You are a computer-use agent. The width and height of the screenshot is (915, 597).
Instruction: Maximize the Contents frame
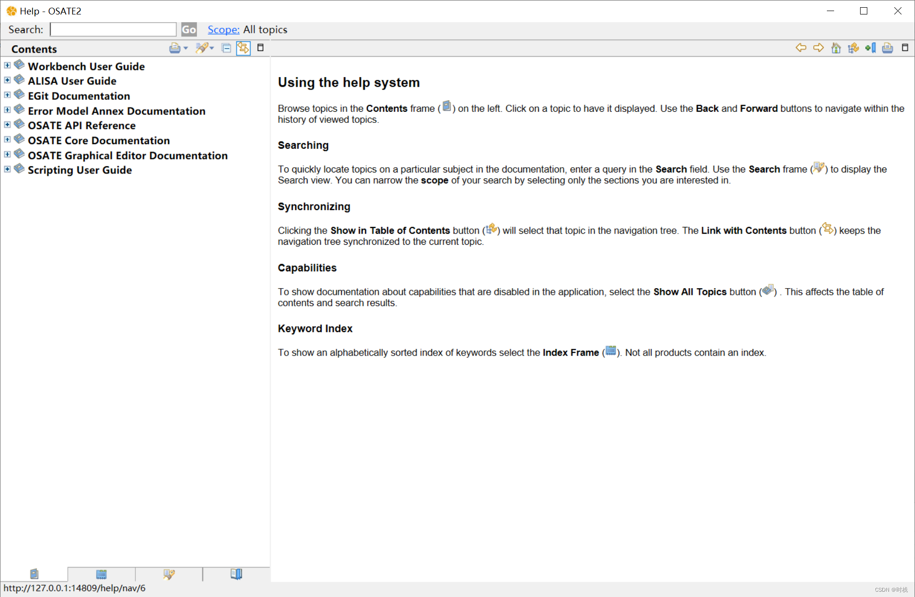261,47
